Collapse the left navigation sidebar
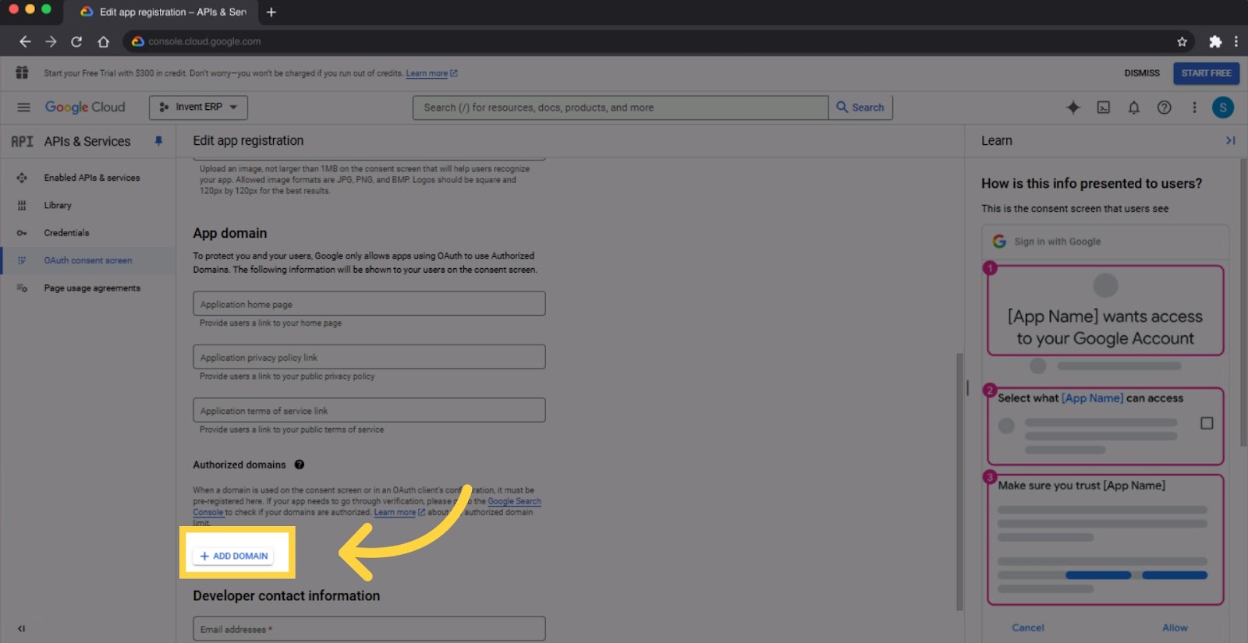Viewport: 1248px width, 643px height. coord(21,628)
